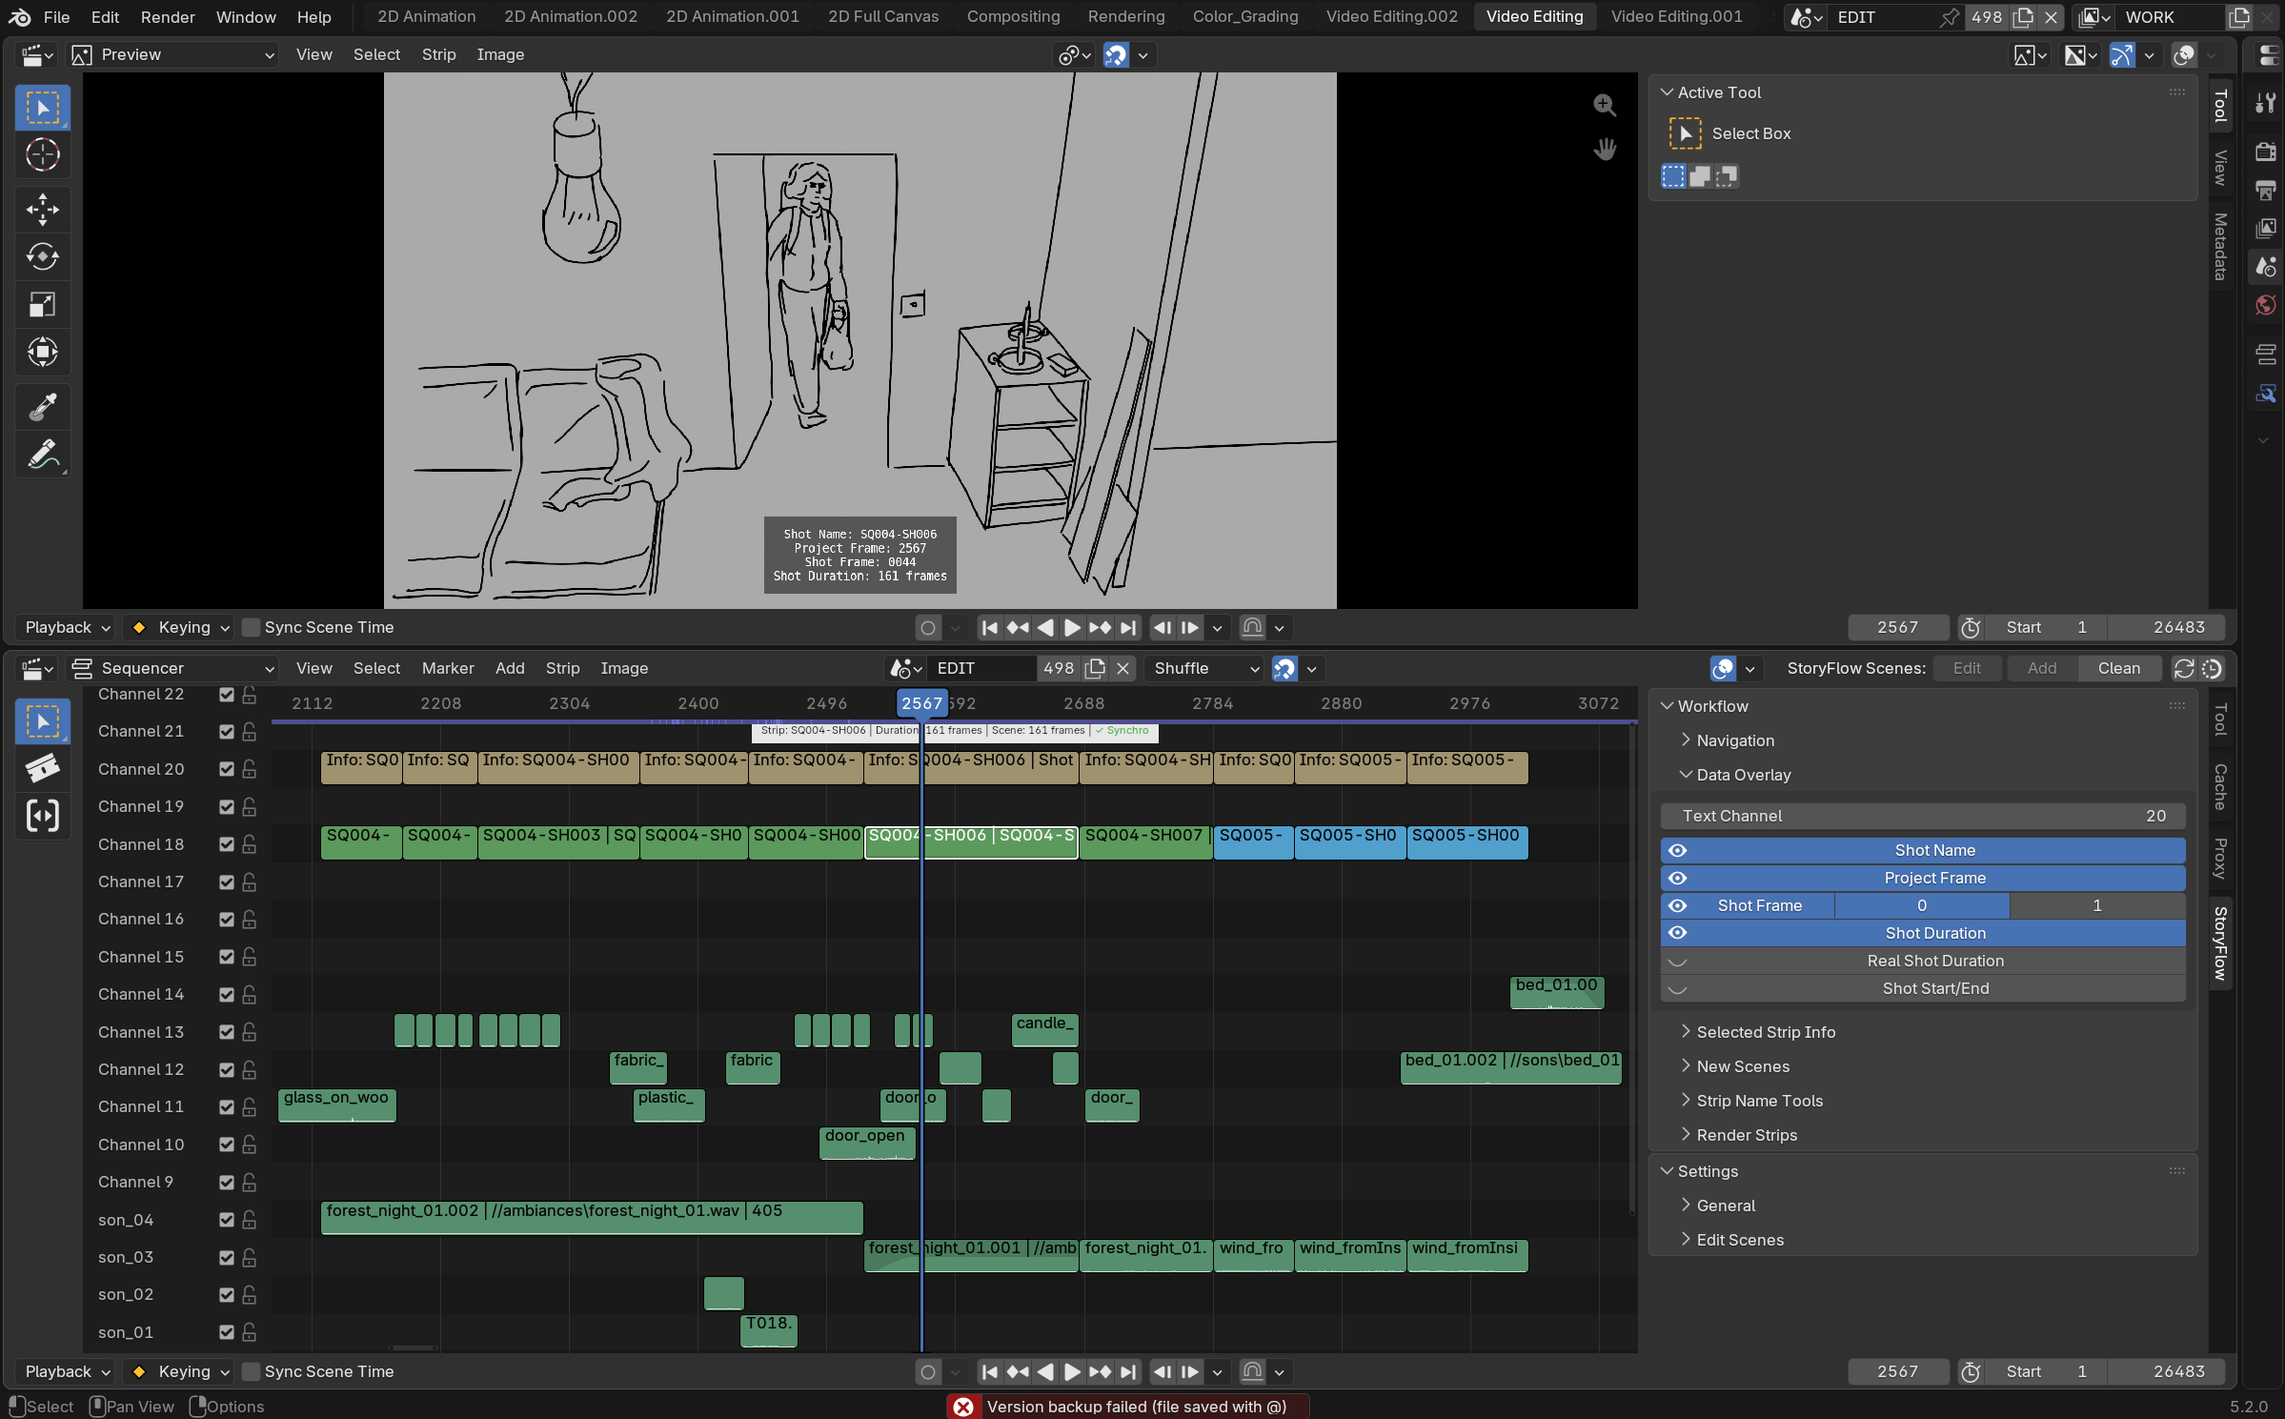Viewport: 2285px width, 1419px height.
Task: Open the Preview display mode dropdown
Action: tap(173, 55)
